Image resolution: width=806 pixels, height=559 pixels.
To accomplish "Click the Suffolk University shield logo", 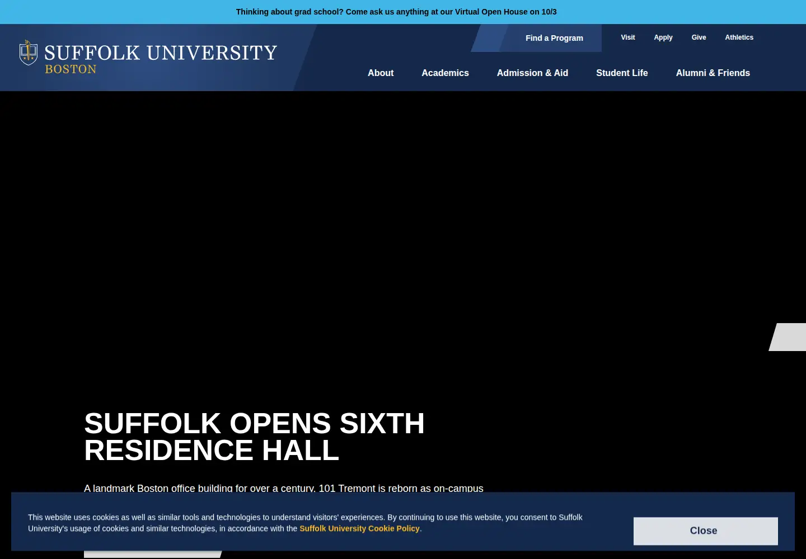I will click(29, 53).
